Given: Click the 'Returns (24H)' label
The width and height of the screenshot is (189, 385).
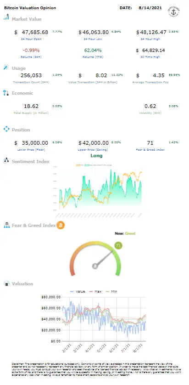Looking at the screenshot, I should pyautogui.click(x=31, y=57).
